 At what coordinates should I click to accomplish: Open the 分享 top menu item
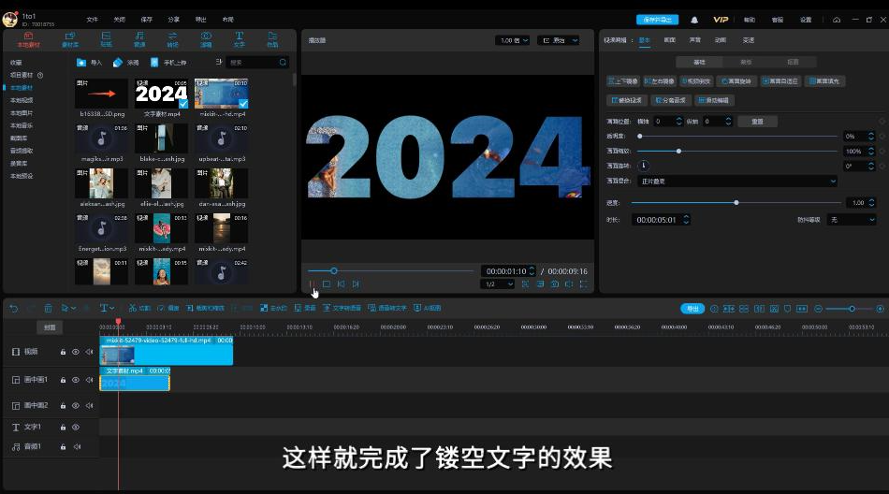pyautogui.click(x=173, y=20)
